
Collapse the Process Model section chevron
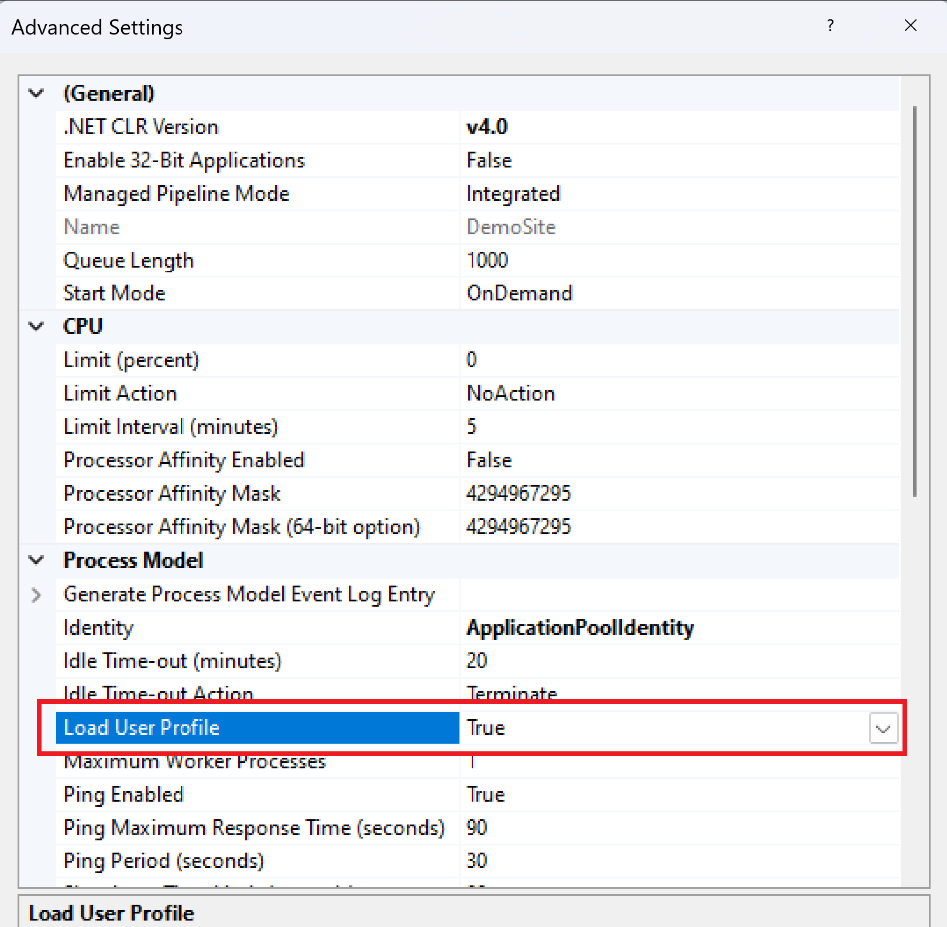(36, 560)
